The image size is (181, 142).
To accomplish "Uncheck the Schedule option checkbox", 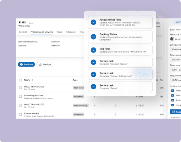I will pyautogui.click(x=172, y=100).
